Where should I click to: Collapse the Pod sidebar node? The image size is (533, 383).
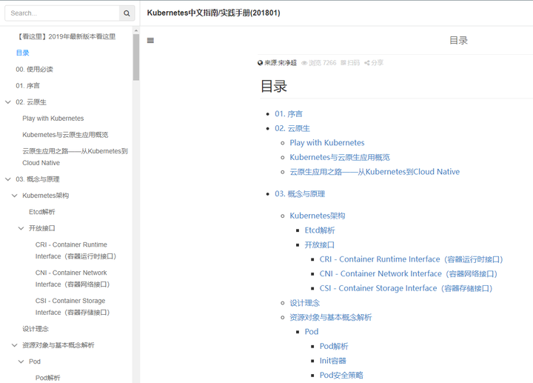click(21, 362)
